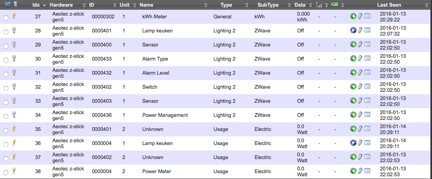Click signal strength antenna header icon

coord(319,5)
